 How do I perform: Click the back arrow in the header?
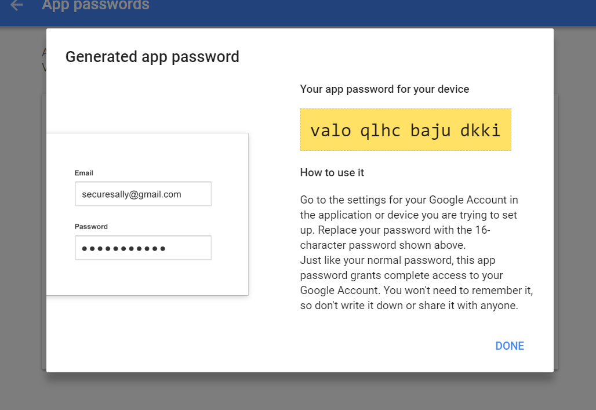pyautogui.click(x=17, y=6)
